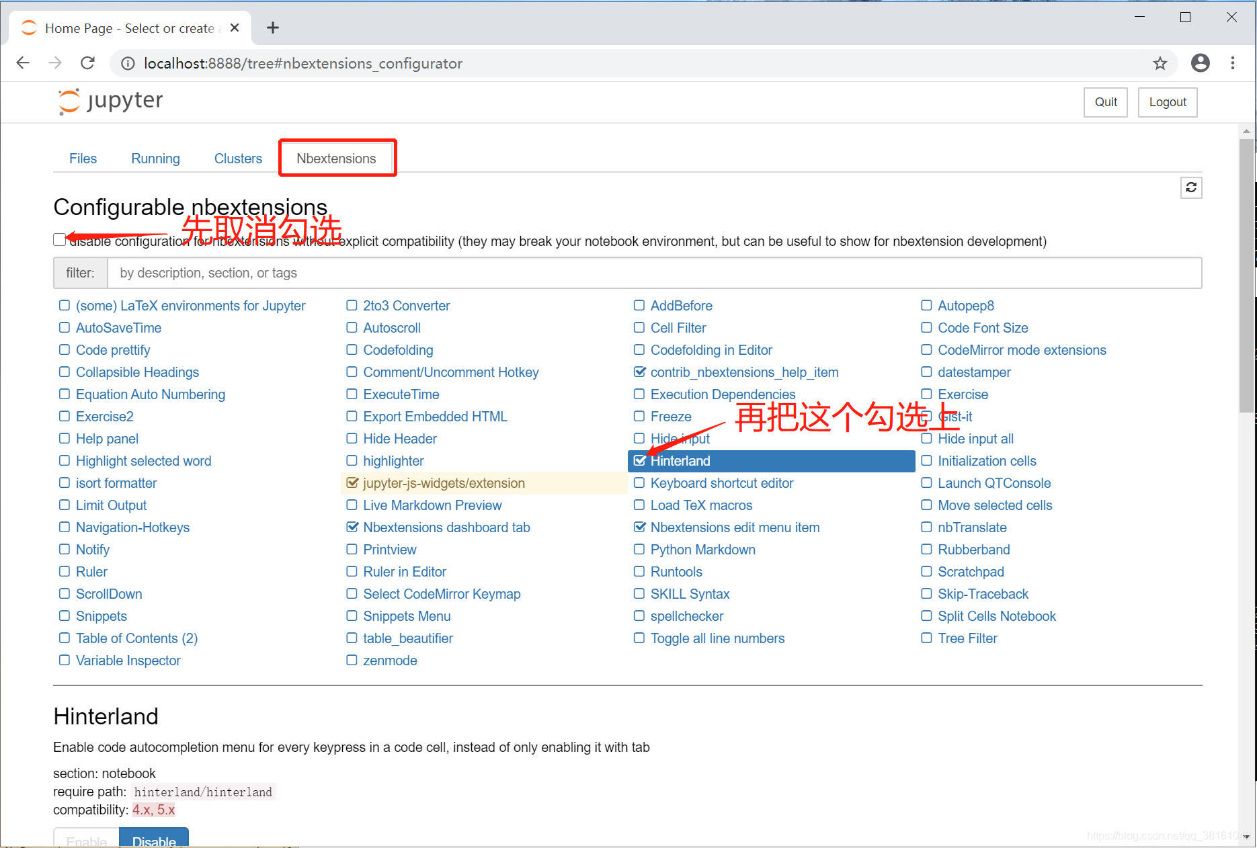The width and height of the screenshot is (1257, 848).
Task: Select the zenmode extension
Action: click(x=390, y=661)
